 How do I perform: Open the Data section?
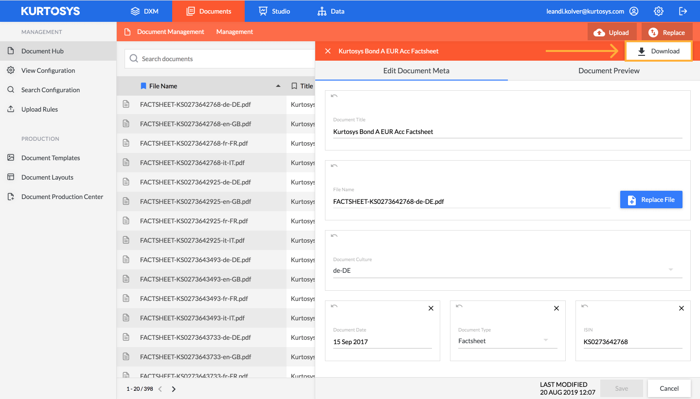(x=331, y=11)
